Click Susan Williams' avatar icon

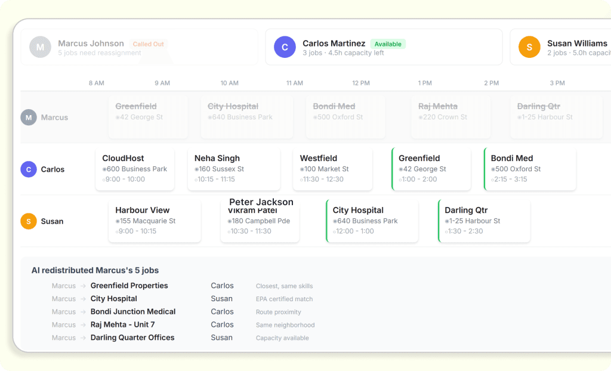pos(529,46)
